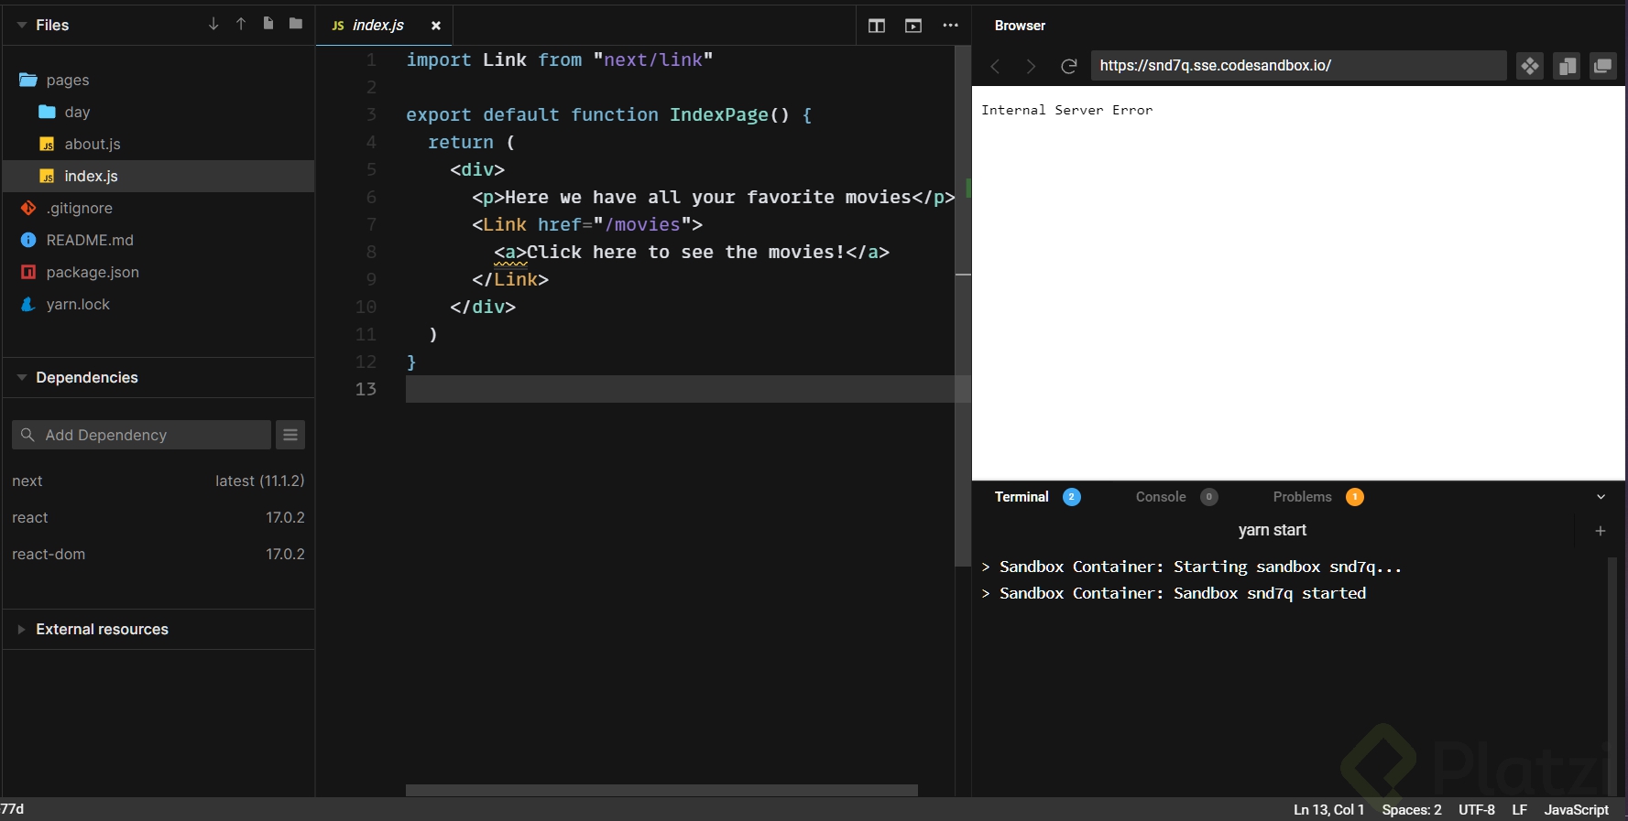This screenshot has width=1628, height=821.
Task: Click the Add Dependency search field
Action: pos(142,435)
